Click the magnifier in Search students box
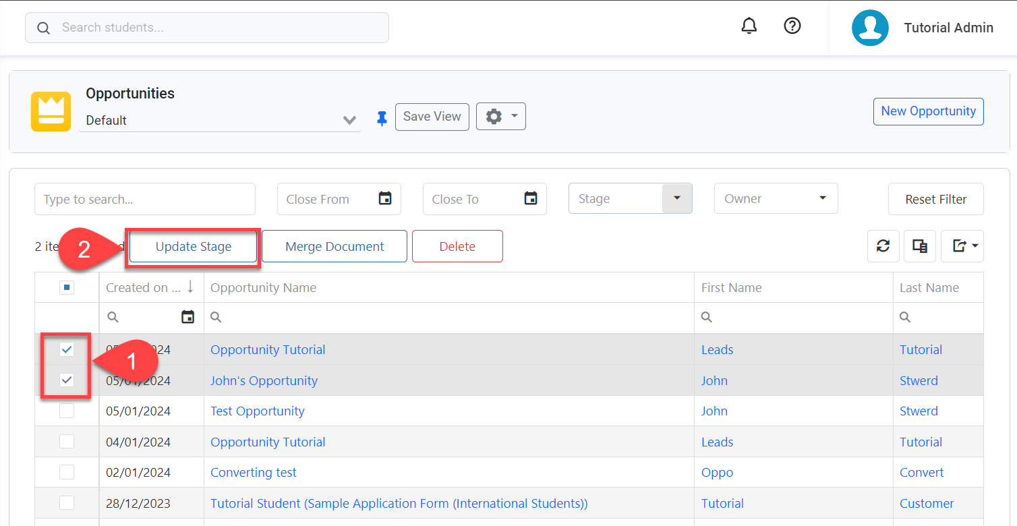 44,28
